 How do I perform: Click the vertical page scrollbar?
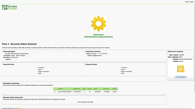(x=194, y=47)
